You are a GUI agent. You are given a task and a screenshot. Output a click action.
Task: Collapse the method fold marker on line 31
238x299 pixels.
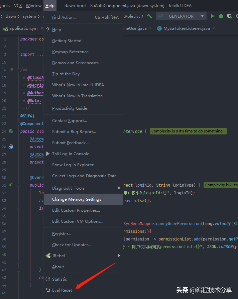[x=18, y=185]
